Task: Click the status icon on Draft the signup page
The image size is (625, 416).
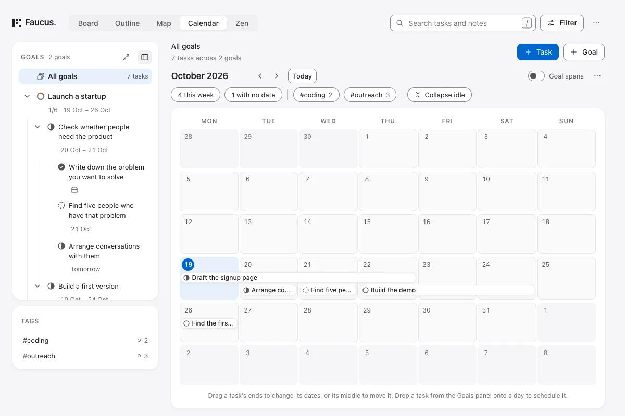Action: point(186,278)
